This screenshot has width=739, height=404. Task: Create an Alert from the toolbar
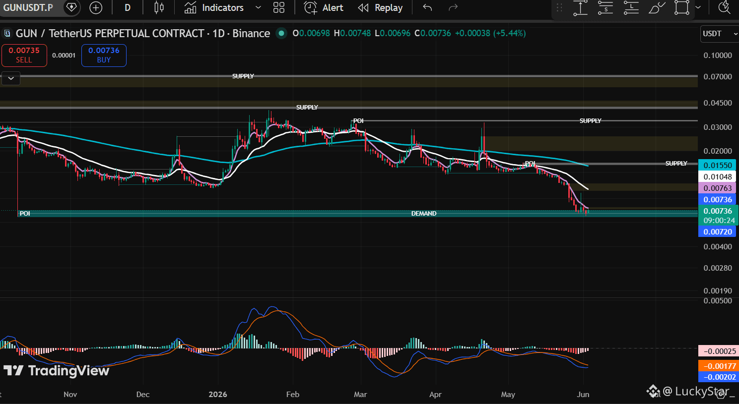[x=324, y=7]
